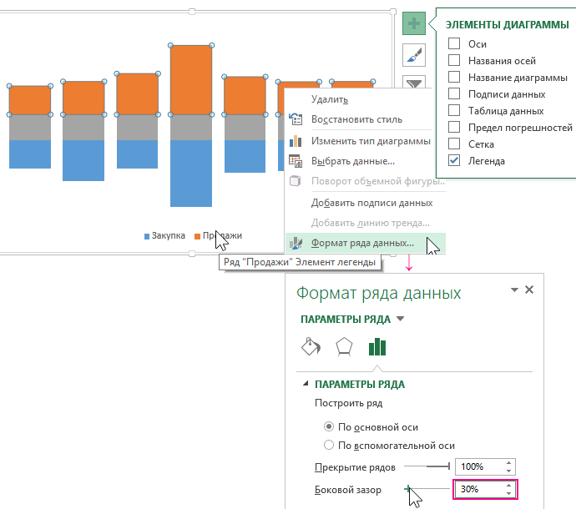Open the Chart Styles paintbrush button
Screen dimensions: 576x509
[x=414, y=55]
